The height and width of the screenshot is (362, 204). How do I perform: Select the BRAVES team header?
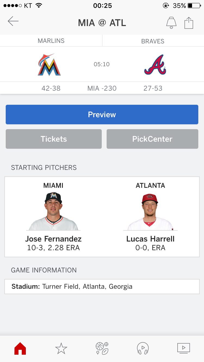click(153, 41)
